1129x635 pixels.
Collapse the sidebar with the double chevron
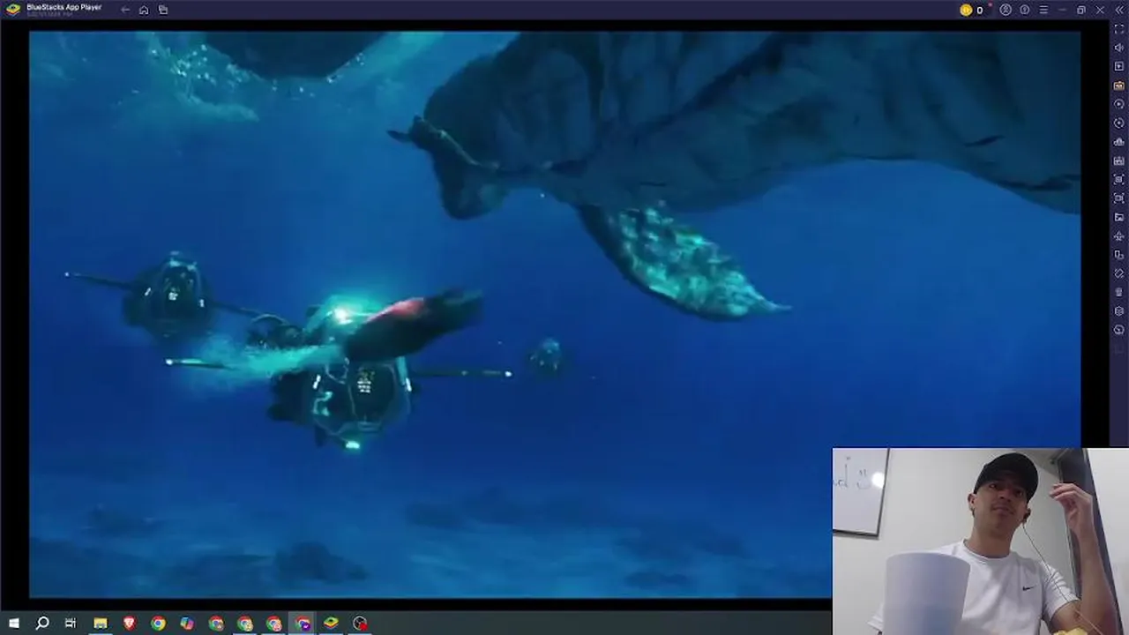[1119, 10]
